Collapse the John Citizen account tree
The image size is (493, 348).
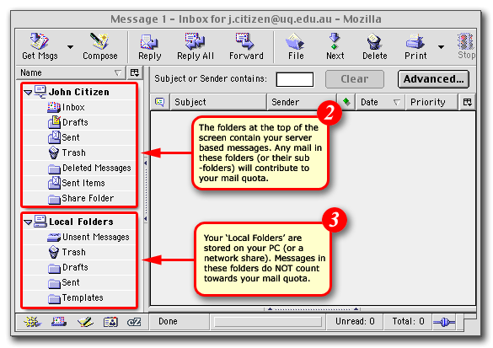click(x=28, y=93)
